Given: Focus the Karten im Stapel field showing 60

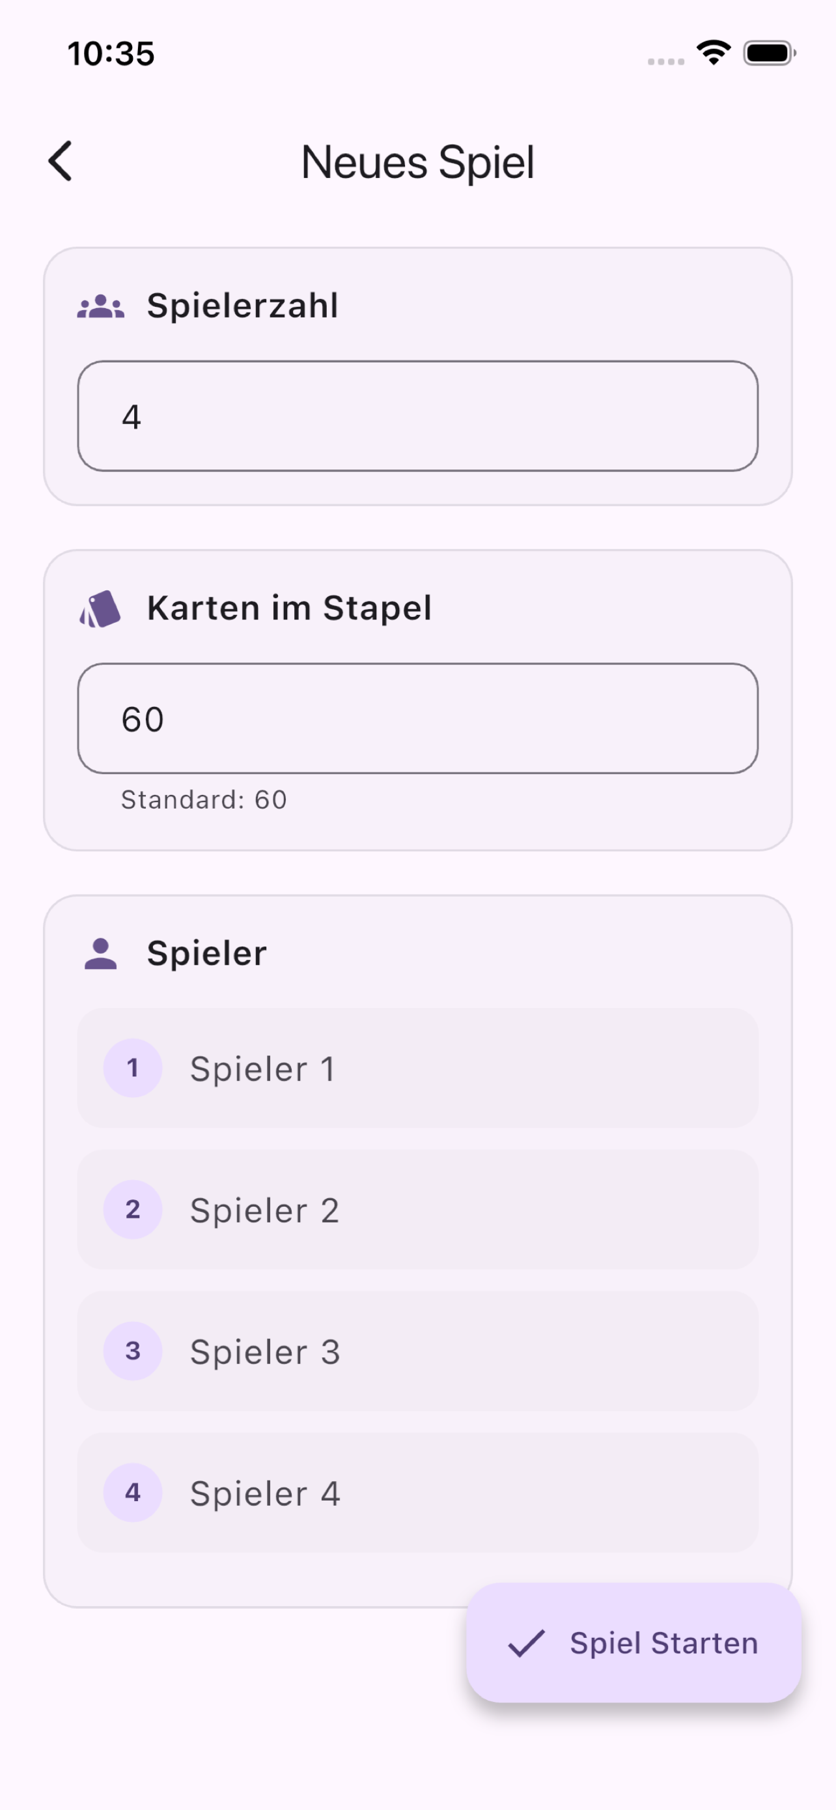Looking at the screenshot, I should tap(417, 718).
